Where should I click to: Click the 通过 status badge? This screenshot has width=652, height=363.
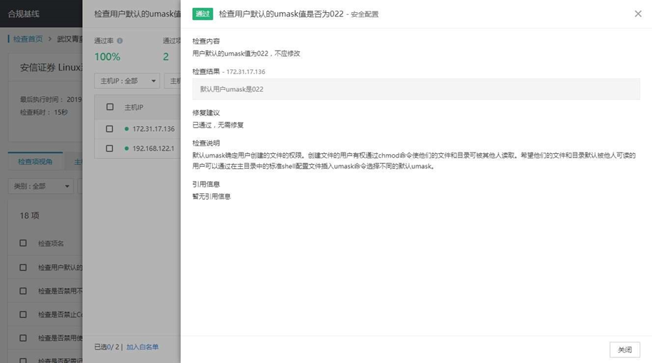click(x=203, y=14)
